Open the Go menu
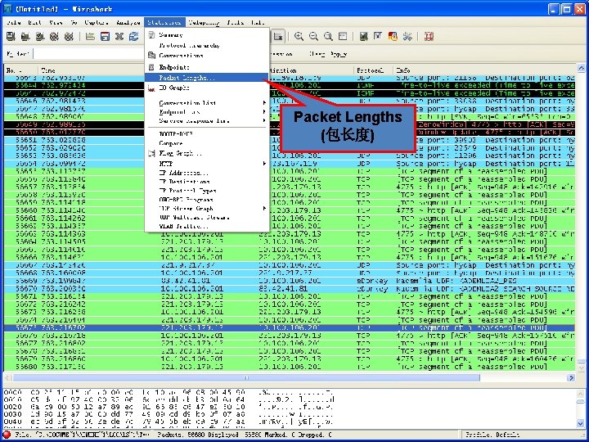This screenshot has width=589, height=442. (x=74, y=23)
